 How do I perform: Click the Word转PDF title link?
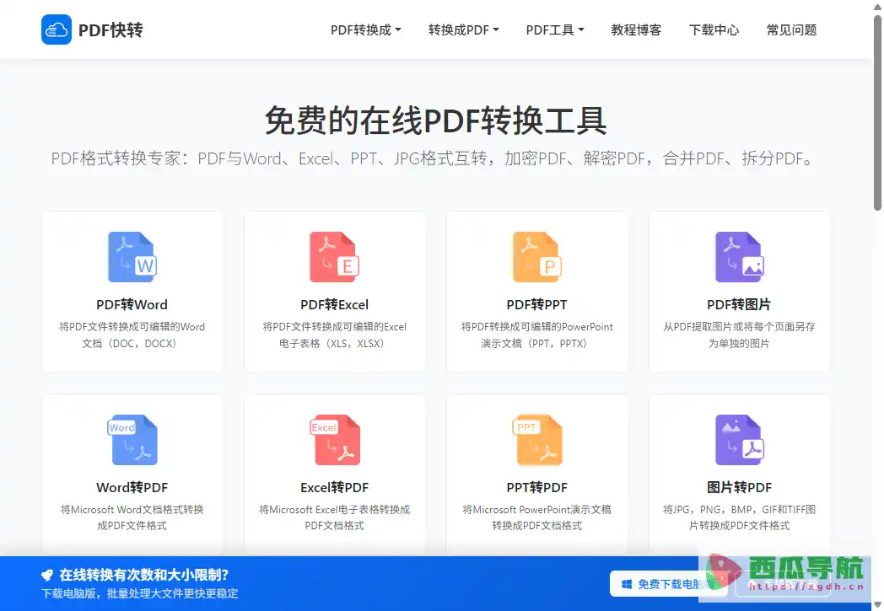pyautogui.click(x=132, y=488)
